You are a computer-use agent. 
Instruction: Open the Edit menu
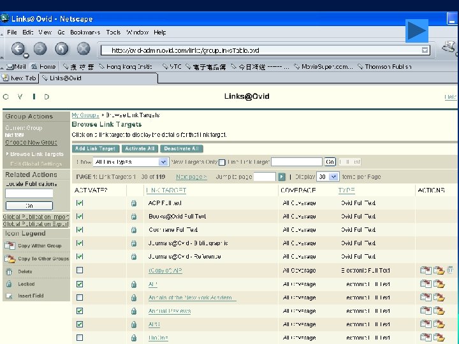[28, 32]
